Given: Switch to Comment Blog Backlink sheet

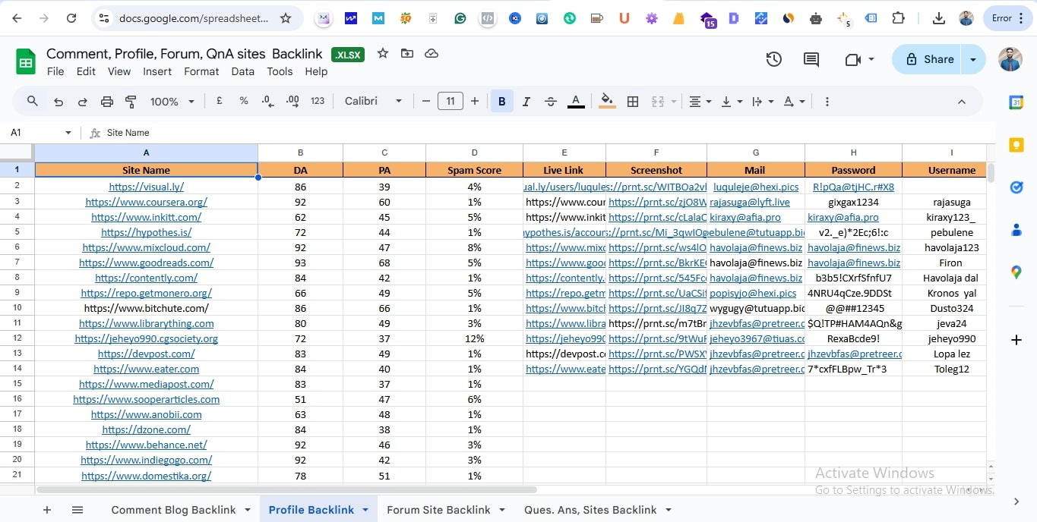Looking at the screenshot, I should pos(173,510).
